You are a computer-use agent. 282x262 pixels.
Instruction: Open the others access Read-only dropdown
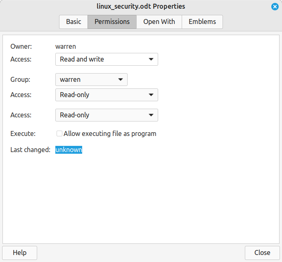[107, 115]
